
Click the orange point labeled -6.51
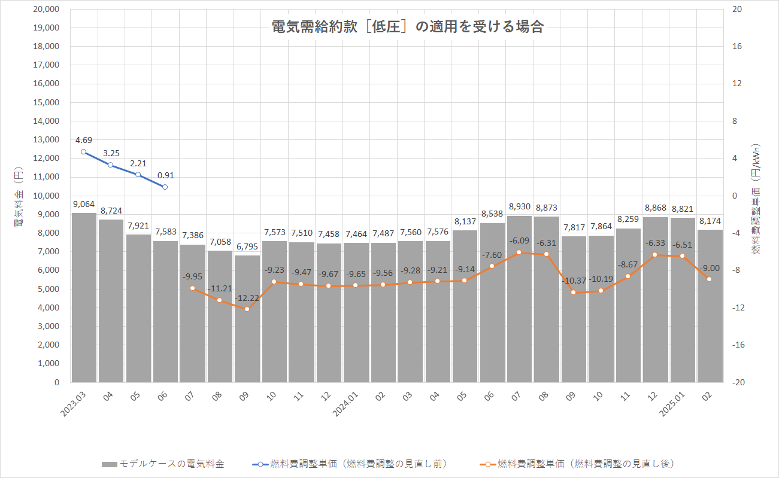(682, 256)
